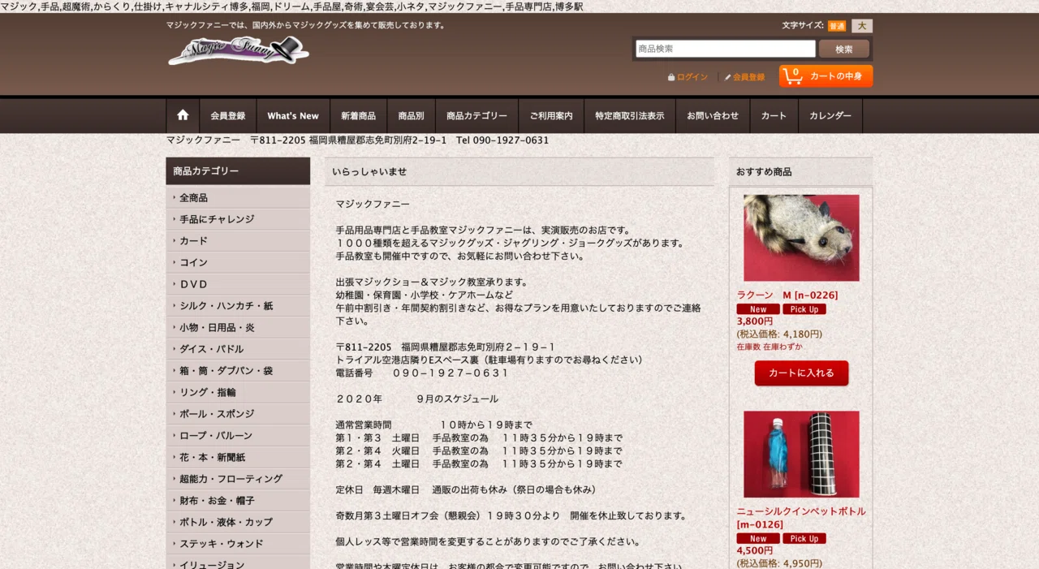Image resolution: width=1039 pixels, height=569 pixels.
Task: Click the 検索 search button
Action: tap(844, 49)
